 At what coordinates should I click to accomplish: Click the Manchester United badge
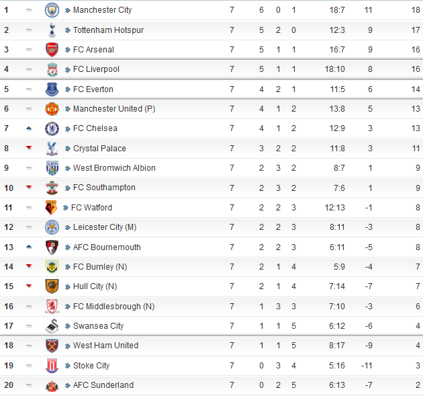tap(52, 109)
